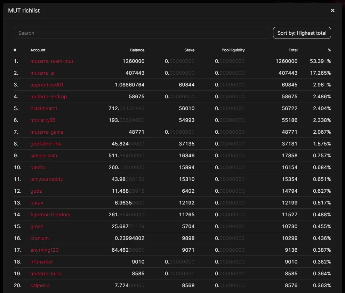Click the stake value 9071
The image size is (345, 293).
188,250
